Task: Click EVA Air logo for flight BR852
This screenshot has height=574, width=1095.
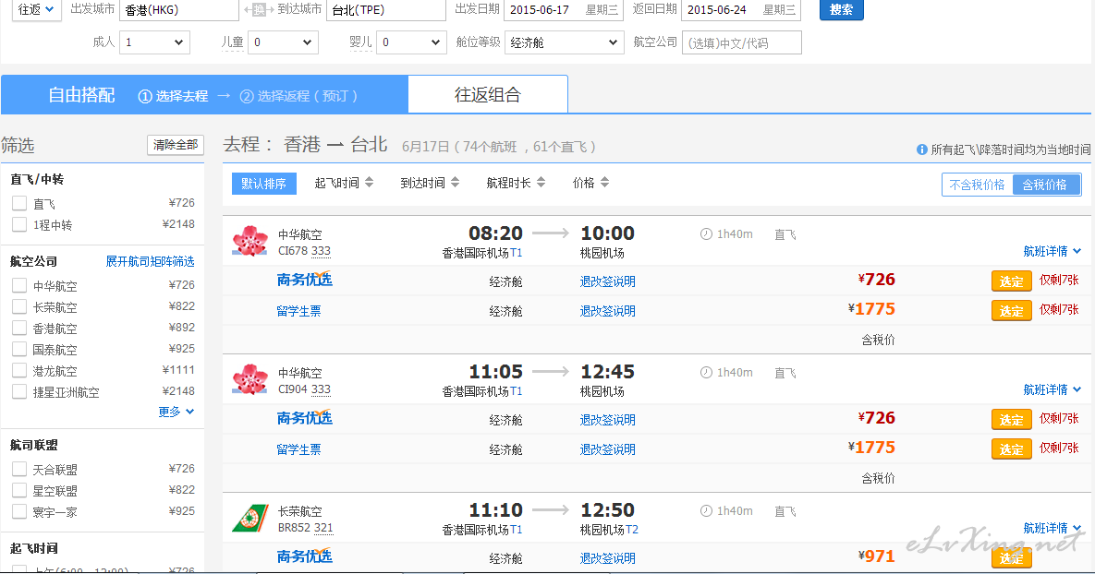Action: click(250, 519)
